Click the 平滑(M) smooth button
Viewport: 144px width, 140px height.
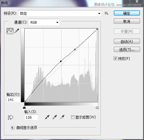pos(127,31)
